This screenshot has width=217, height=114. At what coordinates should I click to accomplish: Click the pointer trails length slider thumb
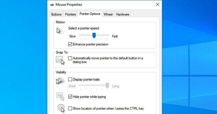click(107, 86)
